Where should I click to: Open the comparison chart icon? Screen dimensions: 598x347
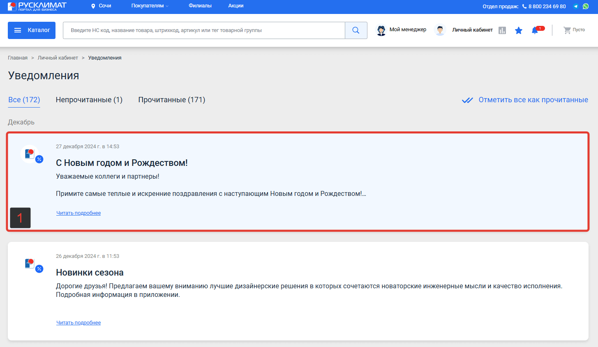(502, 30)
